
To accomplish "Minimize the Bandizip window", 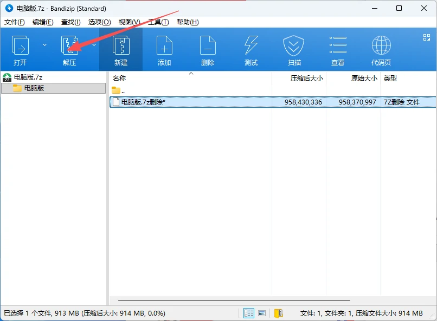I will coord(375,8).
